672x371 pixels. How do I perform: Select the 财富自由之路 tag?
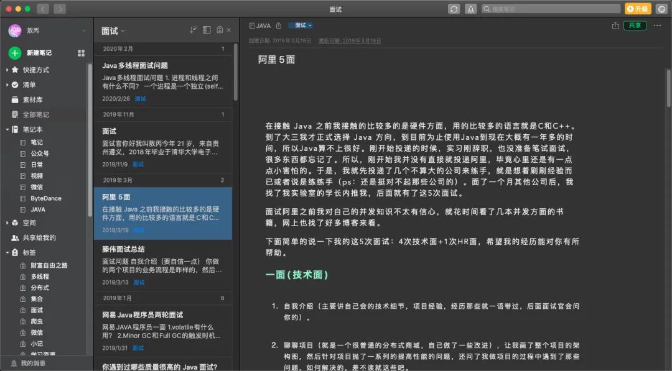coord(49,265)
